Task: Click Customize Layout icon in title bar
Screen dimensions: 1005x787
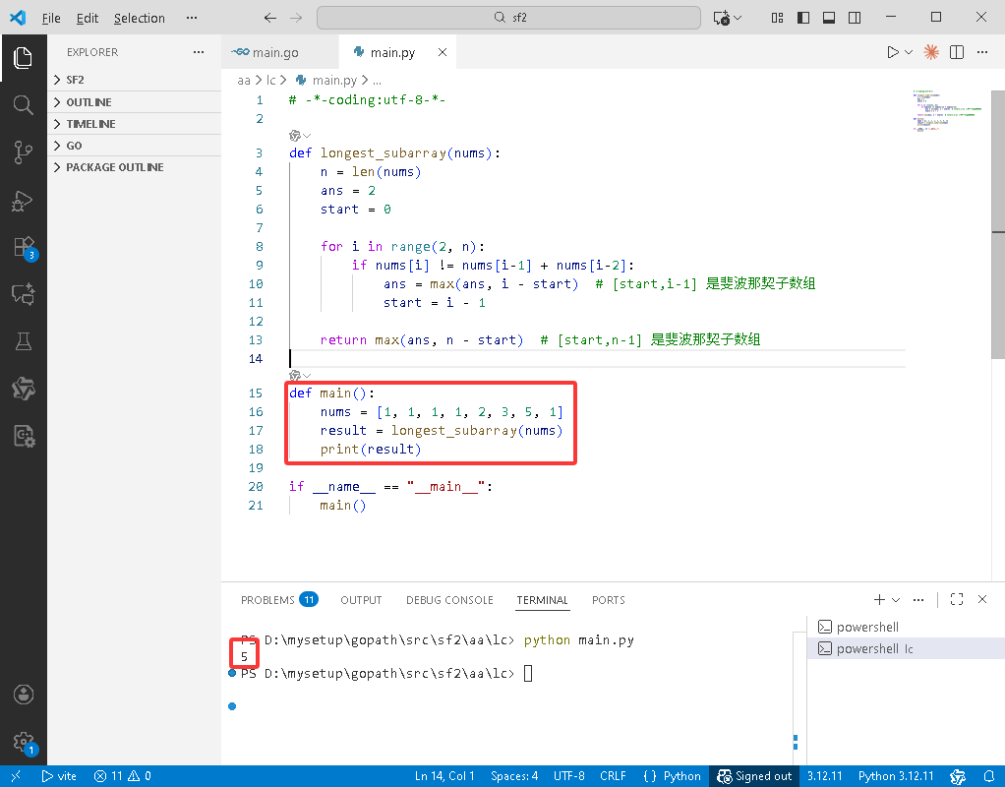Action: click(x=778, y=18)
